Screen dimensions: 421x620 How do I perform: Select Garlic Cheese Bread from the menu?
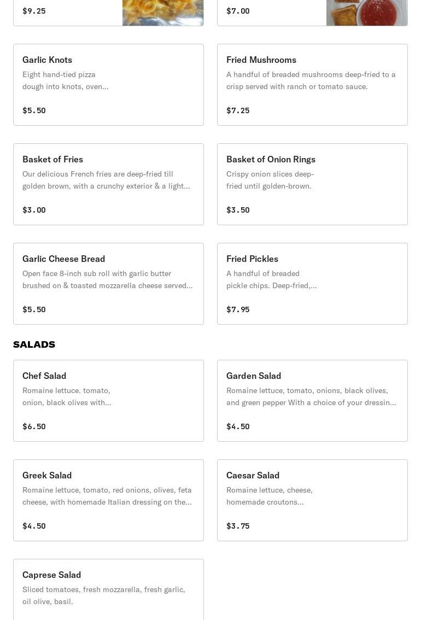(108, 284)
